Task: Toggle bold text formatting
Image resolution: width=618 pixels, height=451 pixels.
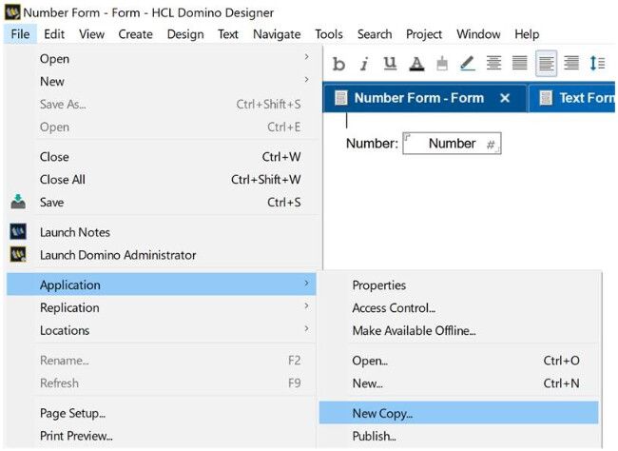Action: [338, 64]
